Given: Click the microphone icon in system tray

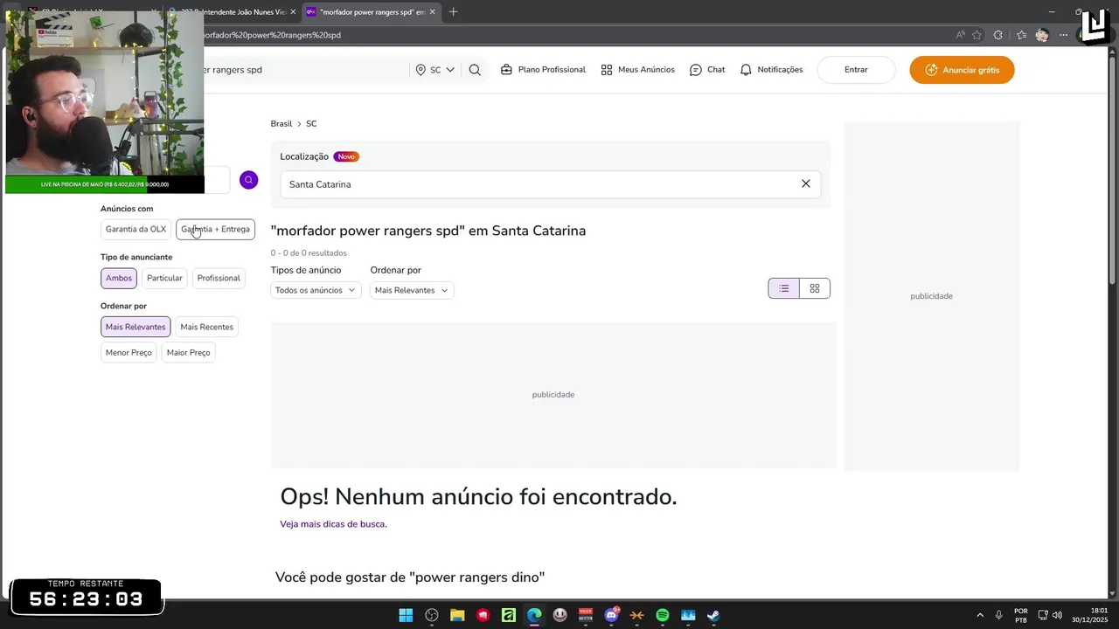Looking at the screenshot, I should [999, 615].
